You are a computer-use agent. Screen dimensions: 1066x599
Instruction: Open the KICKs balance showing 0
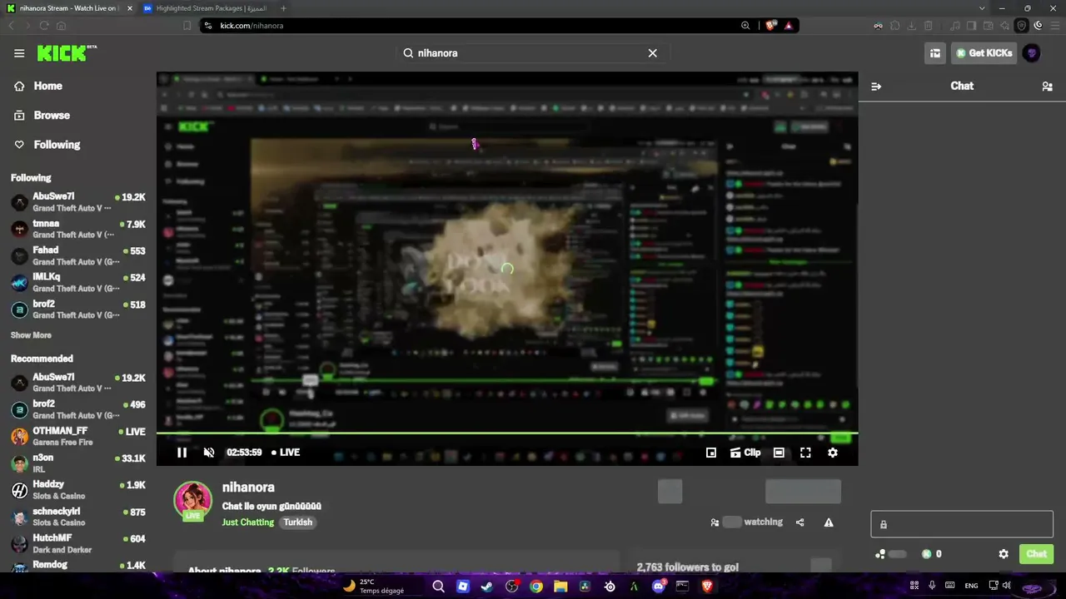(932, 554)
